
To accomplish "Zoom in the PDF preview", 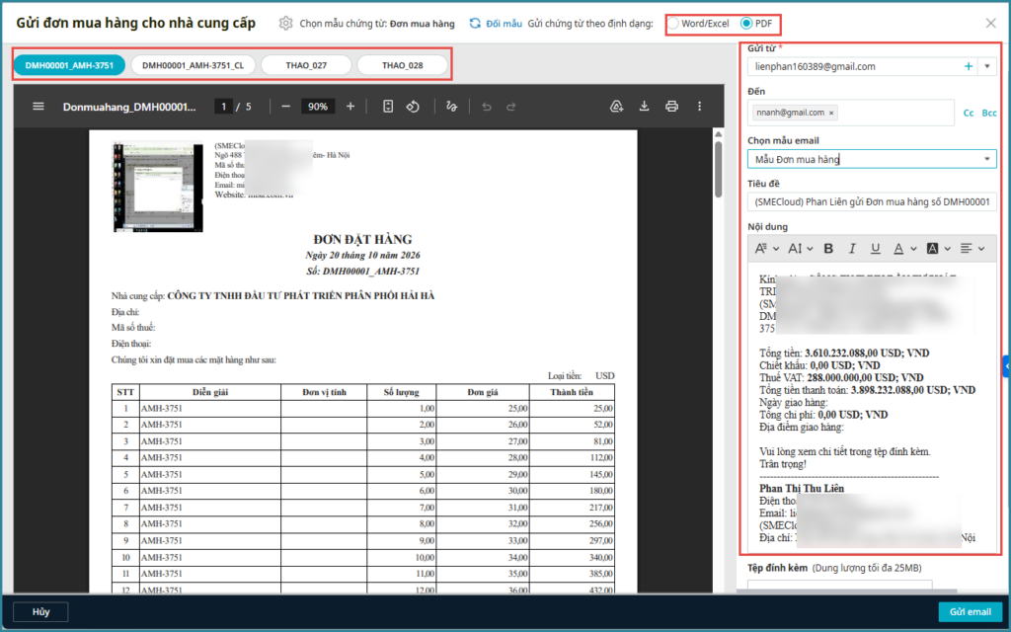I will 350,107.
